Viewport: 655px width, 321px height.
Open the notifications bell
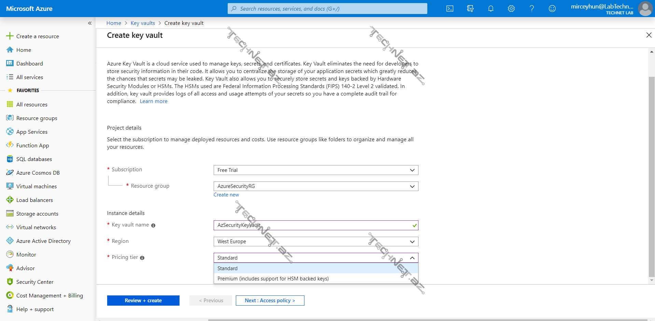click(x=491, y=9)
